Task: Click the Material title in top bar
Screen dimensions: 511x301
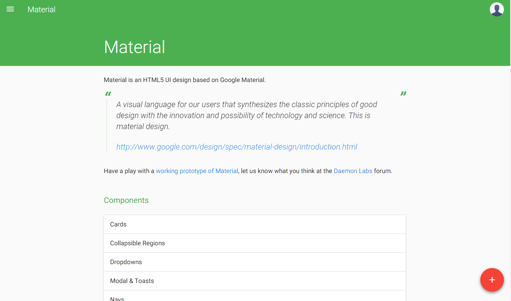Action: pos(41,9)
